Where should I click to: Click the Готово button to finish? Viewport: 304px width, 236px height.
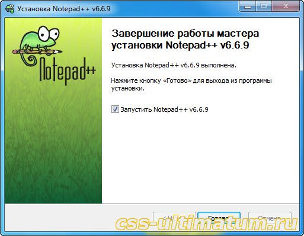[219, 218]
